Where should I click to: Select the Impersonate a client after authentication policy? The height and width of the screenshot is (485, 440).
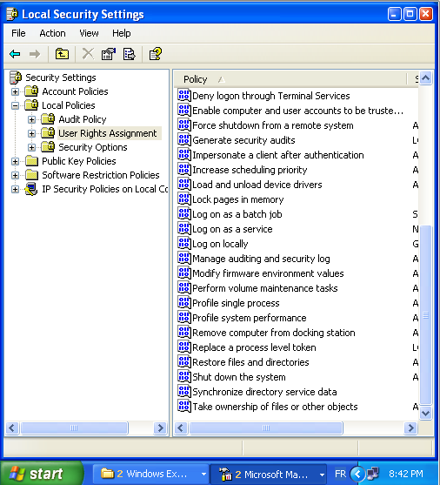click(278, 155)
